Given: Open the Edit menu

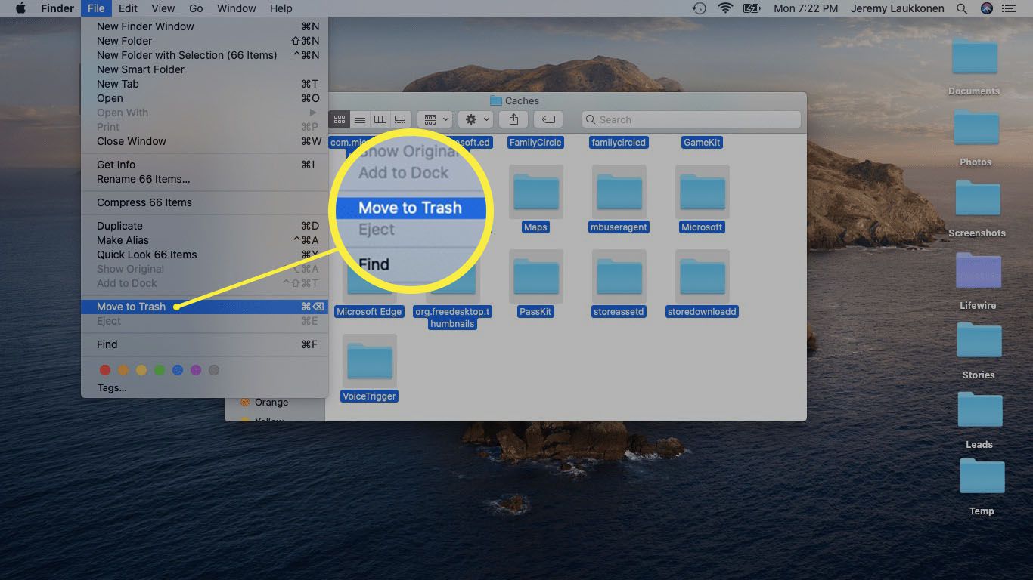Looking at the screenshot, I should click(128, 9).
